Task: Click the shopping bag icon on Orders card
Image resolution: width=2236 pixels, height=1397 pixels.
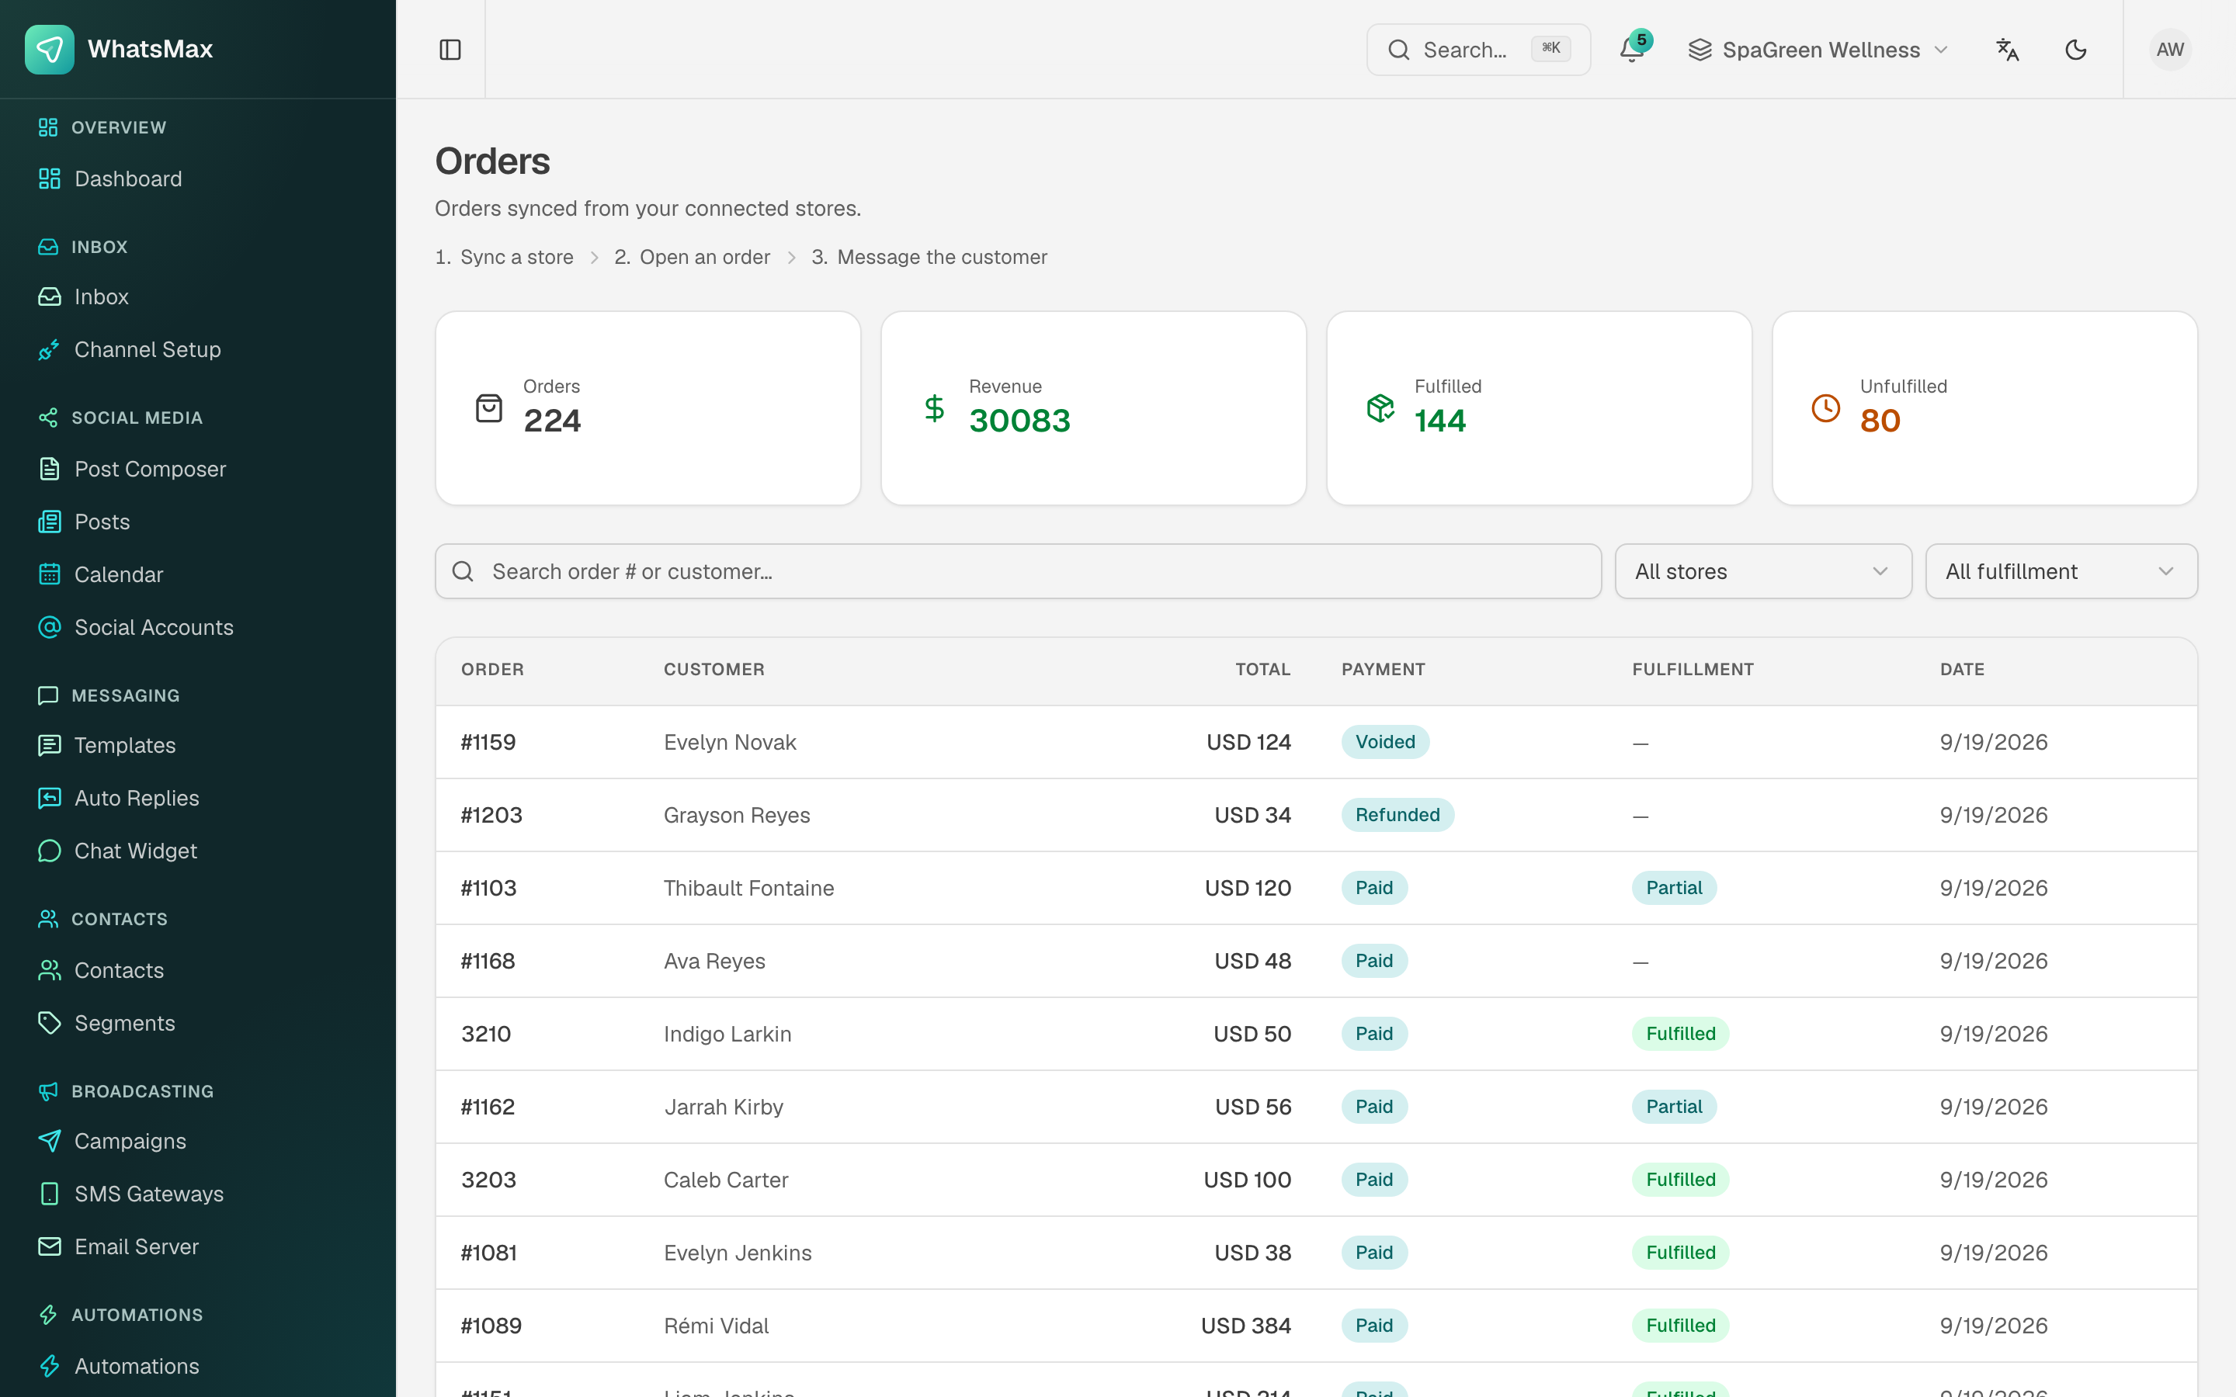Action: [x=489, y=407]
